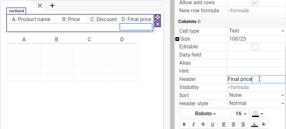The image size is (286, 129).
Task: Select grid column header A
Action: coord(24,39)
